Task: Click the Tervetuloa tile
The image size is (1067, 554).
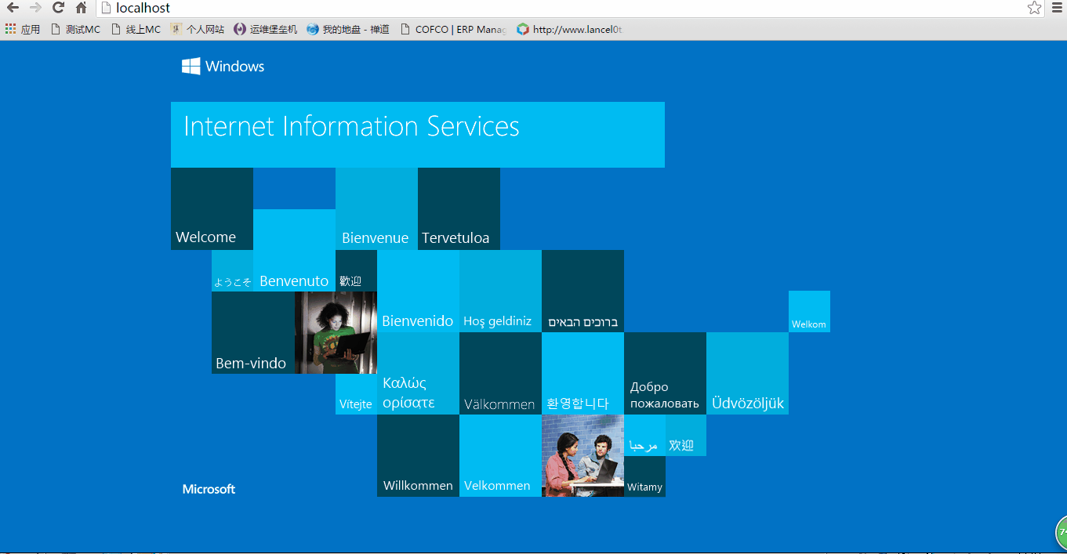Action: [459, 209]
